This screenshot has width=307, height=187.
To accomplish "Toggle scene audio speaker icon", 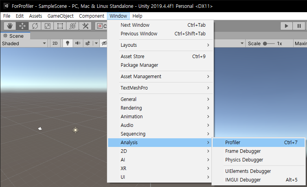I will (x=78, y=43).
